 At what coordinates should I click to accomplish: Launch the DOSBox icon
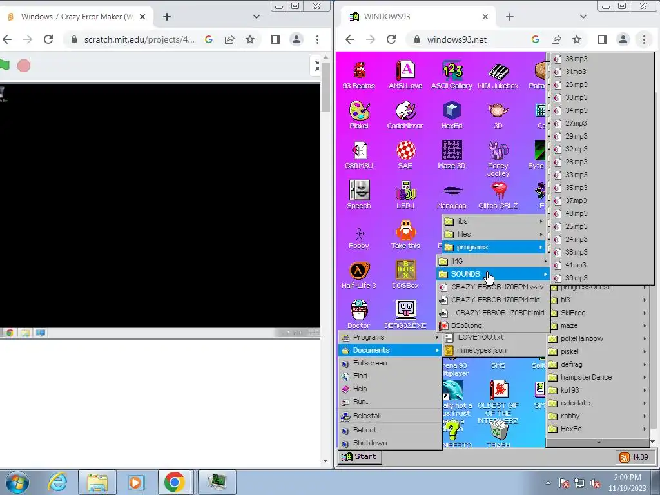click(405, 275)
